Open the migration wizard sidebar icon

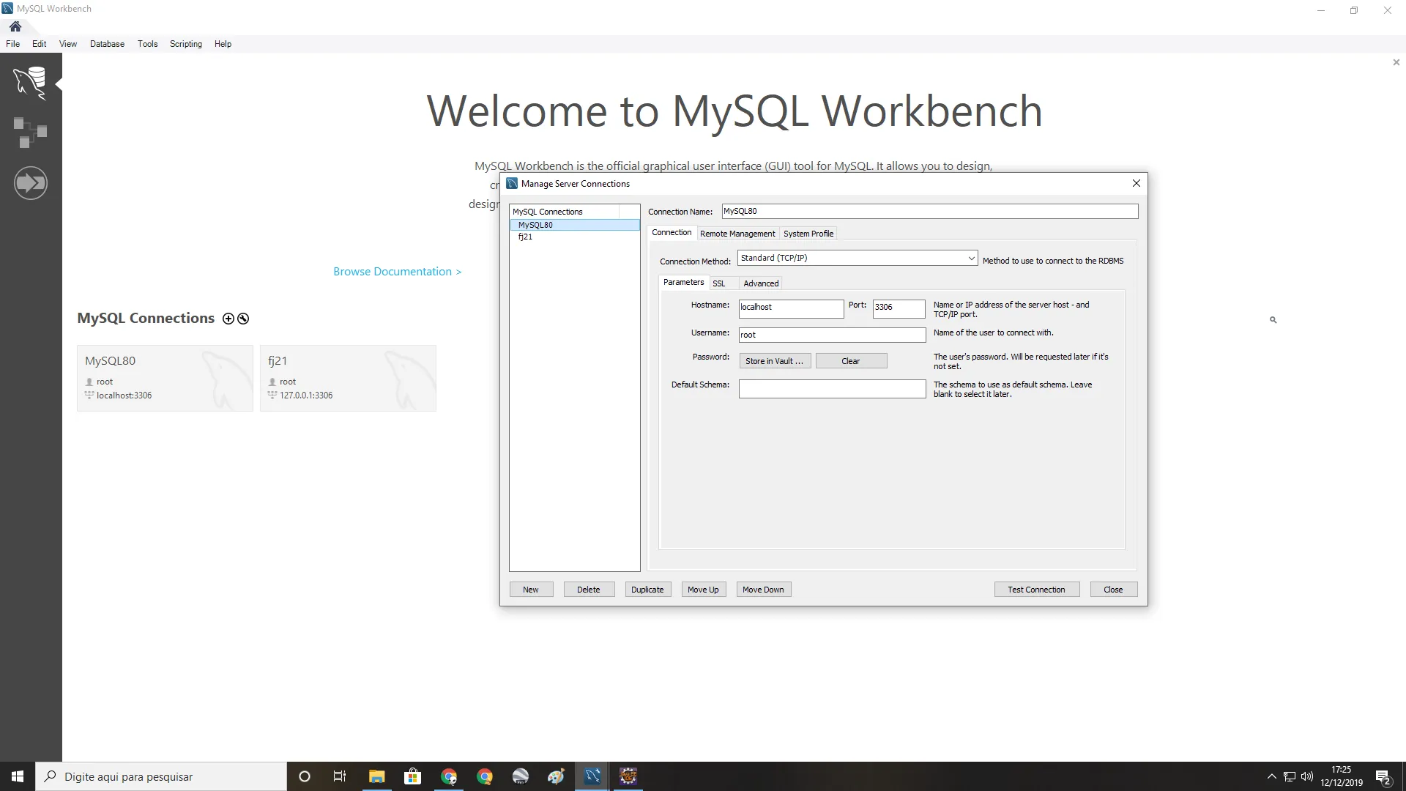pos(30,183)
